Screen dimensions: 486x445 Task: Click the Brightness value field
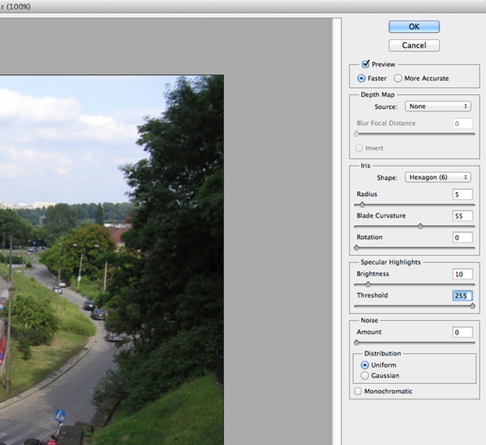click(462, 274)
